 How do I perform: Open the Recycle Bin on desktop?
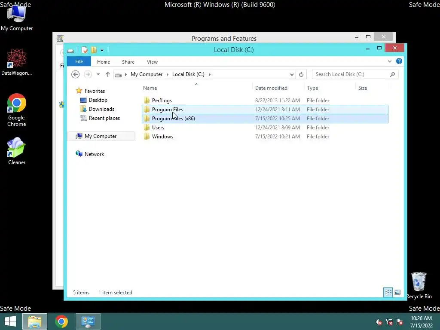point(419,285)
